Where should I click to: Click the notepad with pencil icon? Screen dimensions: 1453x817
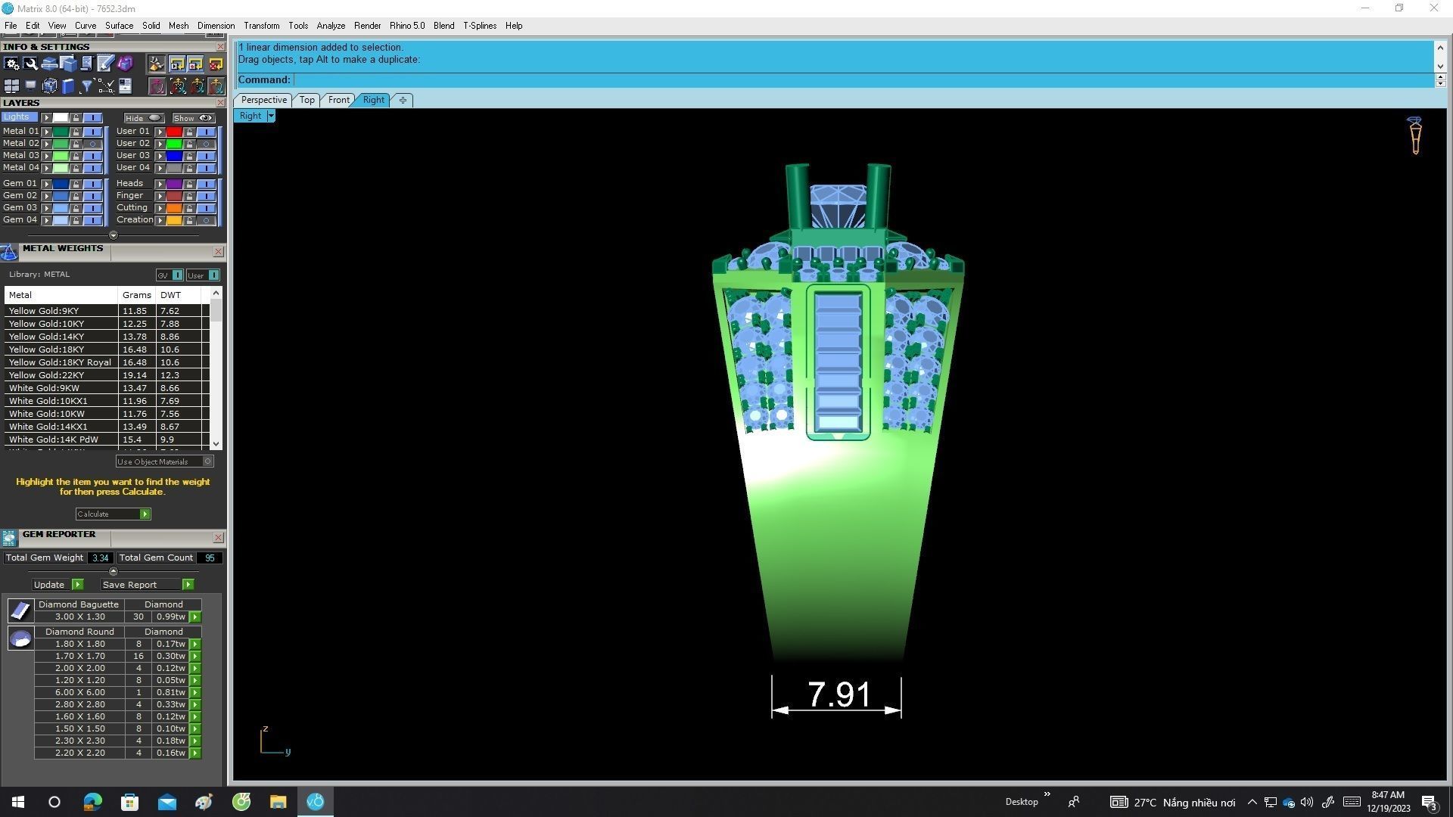tap(105, 64)
